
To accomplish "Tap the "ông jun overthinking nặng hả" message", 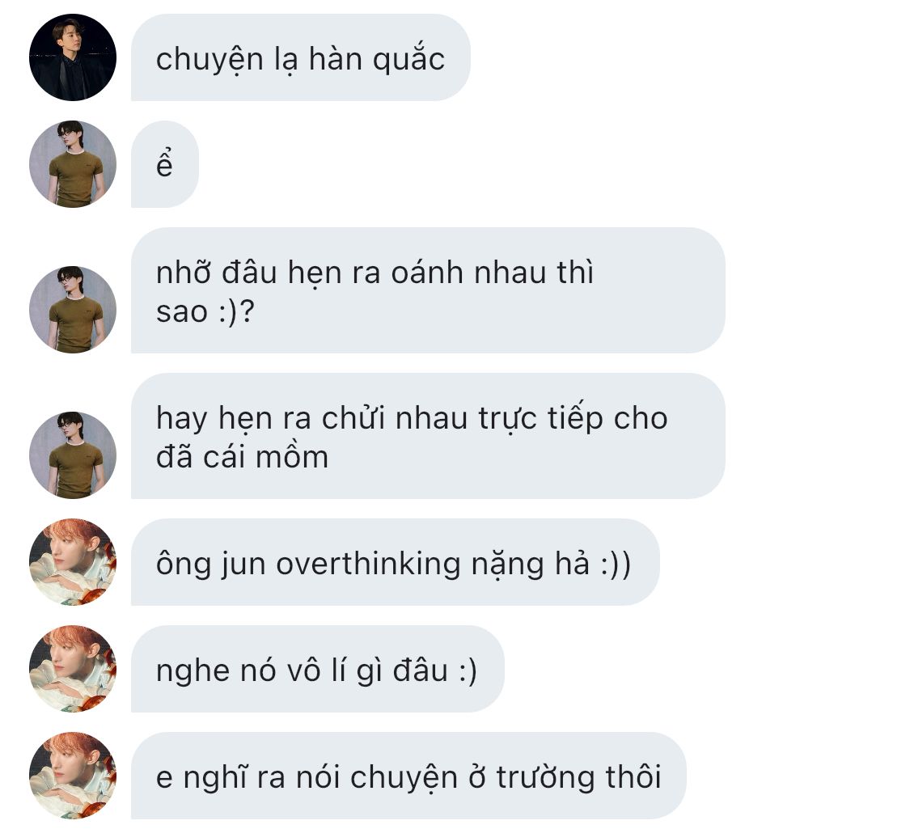I will click(x=396, y=562).
